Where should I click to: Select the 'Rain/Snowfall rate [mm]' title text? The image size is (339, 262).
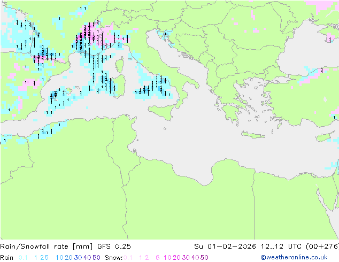(47, 246)
